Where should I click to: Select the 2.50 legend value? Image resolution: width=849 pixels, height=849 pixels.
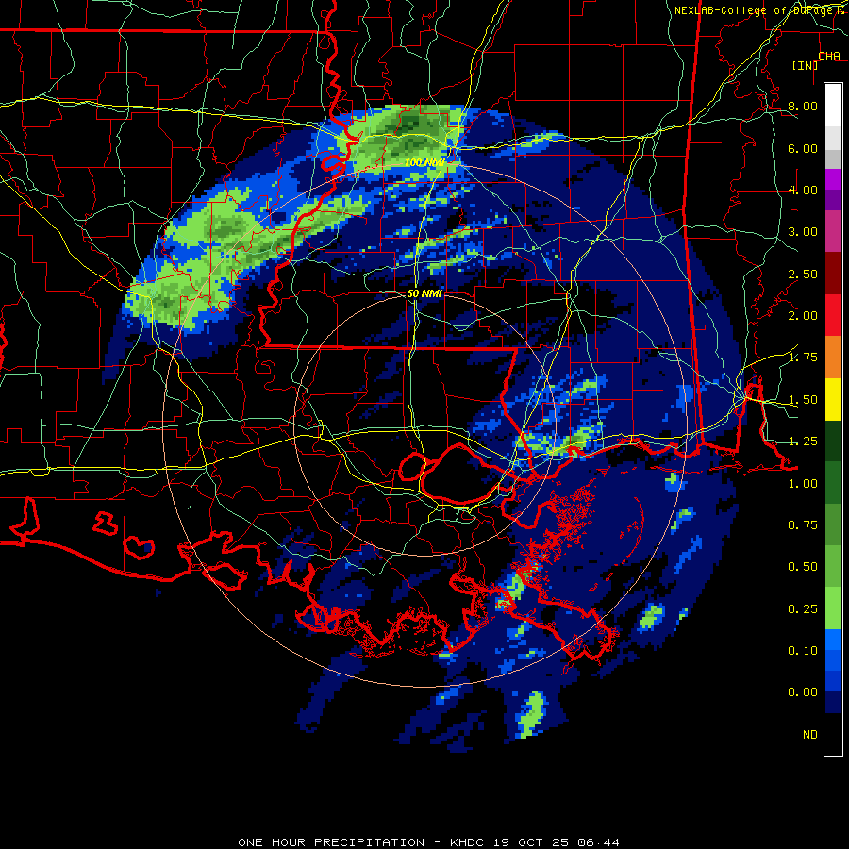point(803,274)
